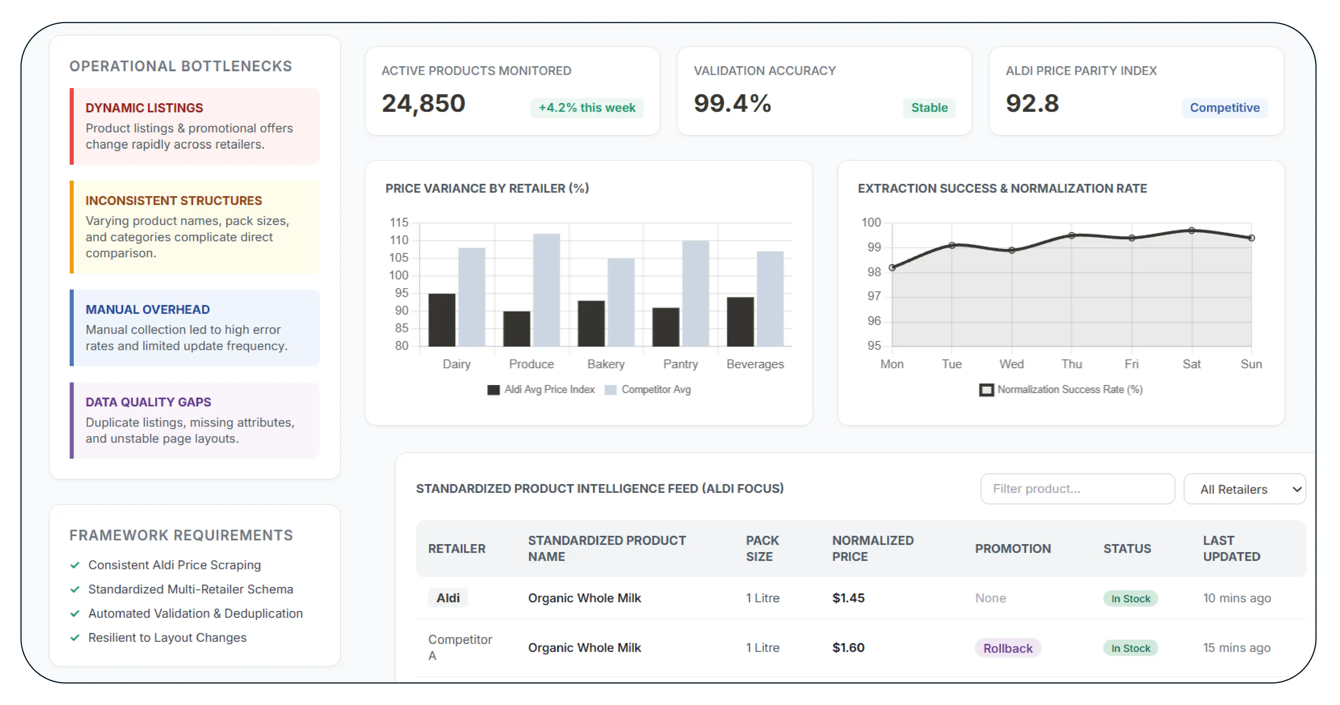Select the 99.4% validation accuracy value
Image resolution: width=1340 pixels, height=705 pixels.
pos(733,103)
